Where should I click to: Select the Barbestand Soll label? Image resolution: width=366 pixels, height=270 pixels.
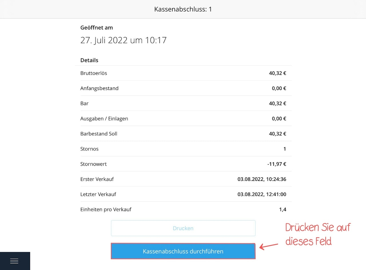coord(99,134)
